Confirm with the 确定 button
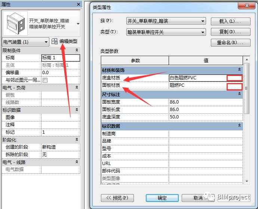This screenshot has height=209, width=258. [162, 198]
